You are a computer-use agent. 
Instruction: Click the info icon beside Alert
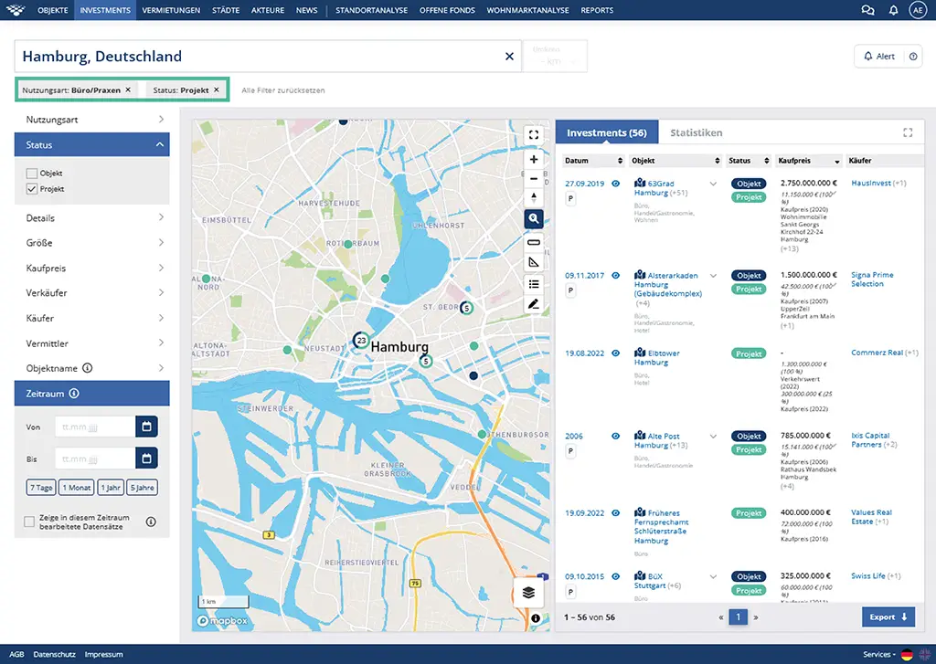913,56
